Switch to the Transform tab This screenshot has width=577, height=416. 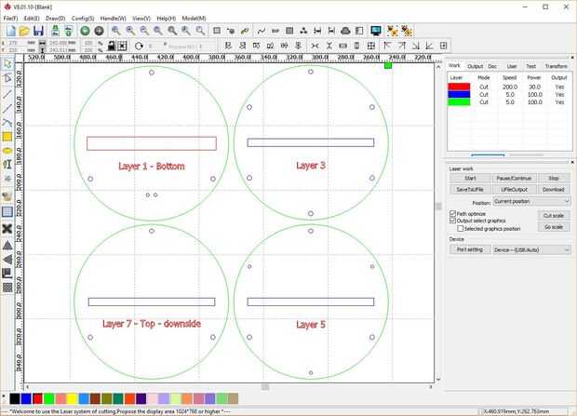click(x=556, y=66)
